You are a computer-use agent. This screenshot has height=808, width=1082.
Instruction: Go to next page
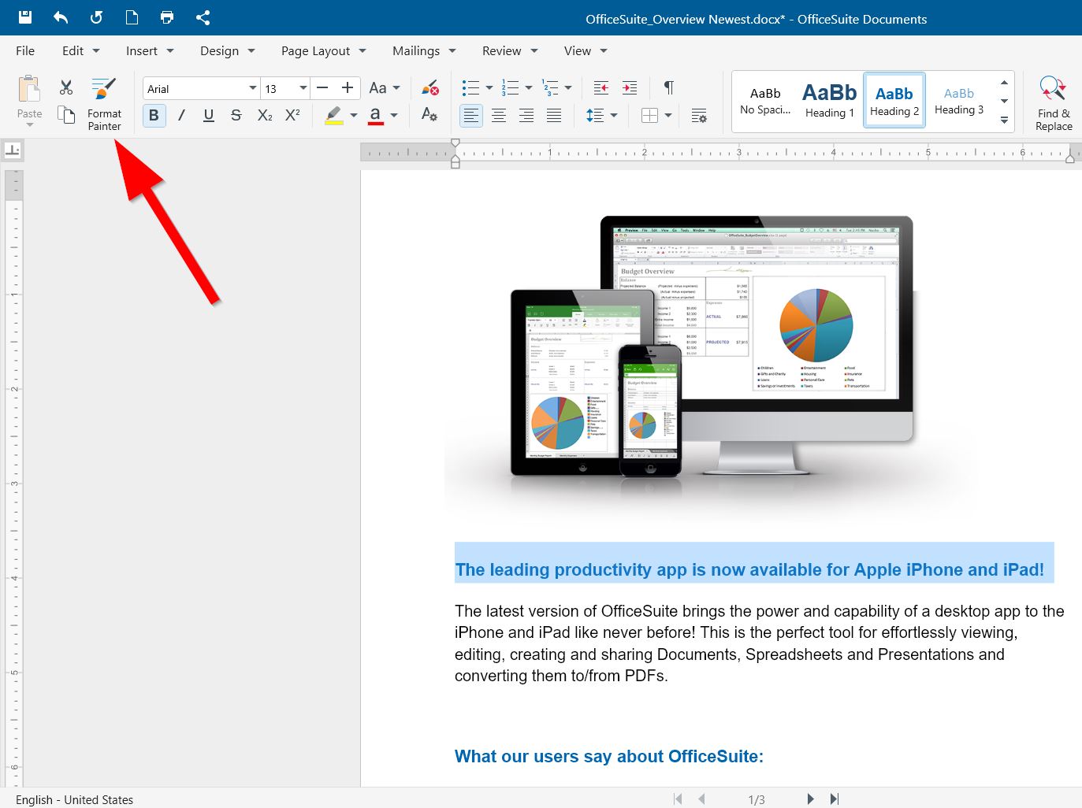tap(810, 799)
